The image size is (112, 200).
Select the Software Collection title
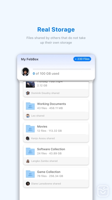(x=51, y=149)
